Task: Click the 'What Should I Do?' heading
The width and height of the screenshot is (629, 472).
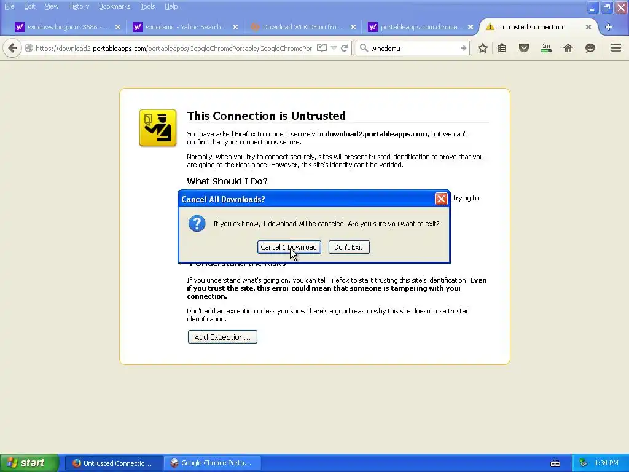Action: click(x=227, y=181)
